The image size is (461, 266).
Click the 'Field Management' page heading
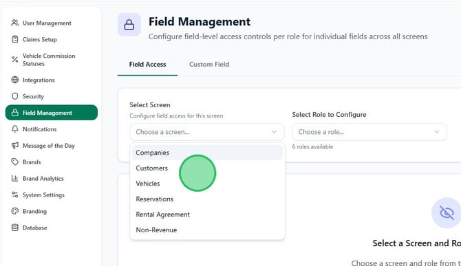[x=200, y=22]
